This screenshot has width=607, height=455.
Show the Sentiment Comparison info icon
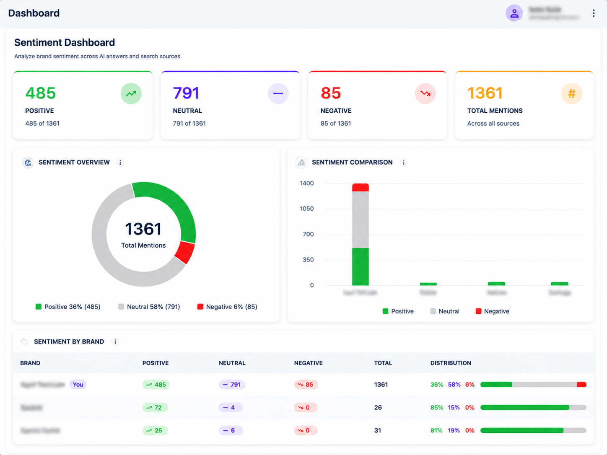(404, 163)
